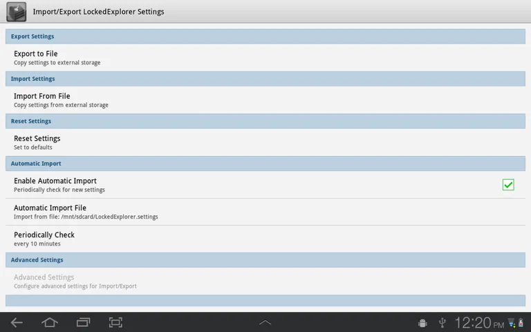
Task: Capture screen with the screenshot icon
Action: 115,322
